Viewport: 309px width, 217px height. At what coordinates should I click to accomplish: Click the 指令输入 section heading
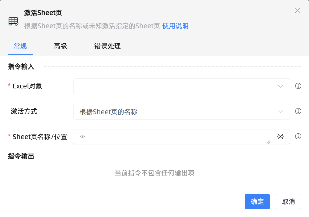pos(21,66)
